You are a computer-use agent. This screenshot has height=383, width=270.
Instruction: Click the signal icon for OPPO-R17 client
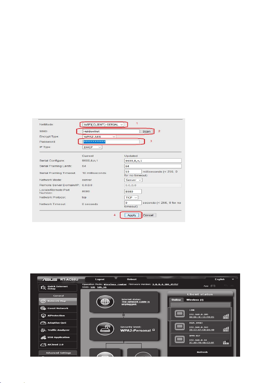[226, 342]
